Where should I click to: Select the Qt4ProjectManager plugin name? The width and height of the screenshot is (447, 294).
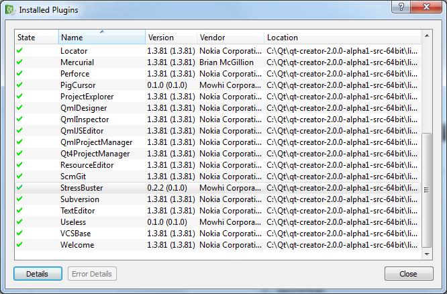(x=95, y=154)
